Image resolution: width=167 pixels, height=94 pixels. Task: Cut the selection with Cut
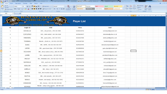point(6,6)
